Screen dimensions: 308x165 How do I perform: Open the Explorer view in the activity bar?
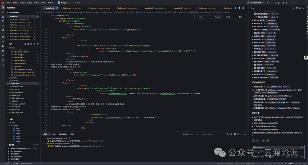(3, 7)
